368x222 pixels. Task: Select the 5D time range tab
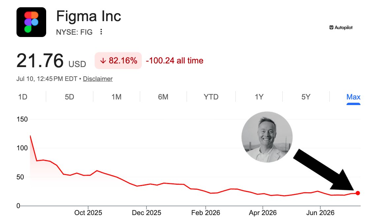pos(70,97)
